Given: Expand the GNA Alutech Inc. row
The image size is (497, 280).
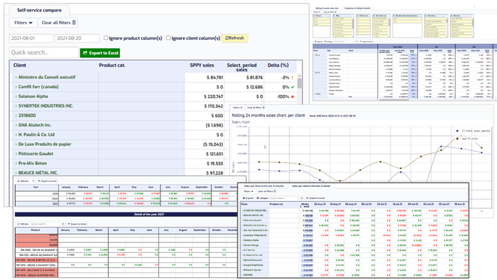Looking at the screenshot, I should 16,125.
